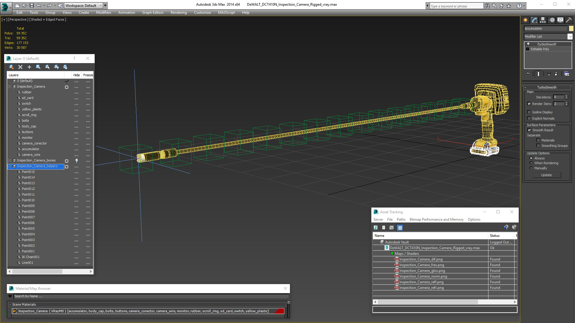Open the Utilities hammer tab

click(x=569, y=20)
